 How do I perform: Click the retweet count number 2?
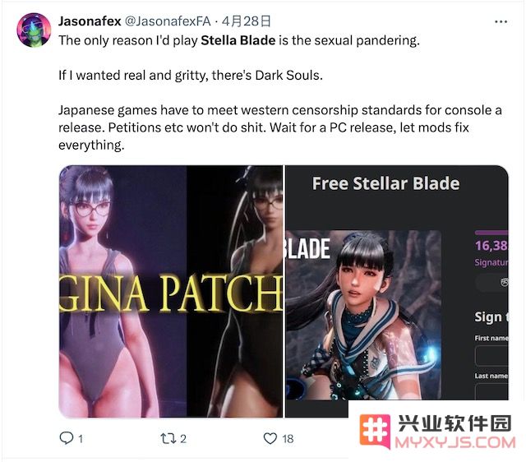point(183,439)
